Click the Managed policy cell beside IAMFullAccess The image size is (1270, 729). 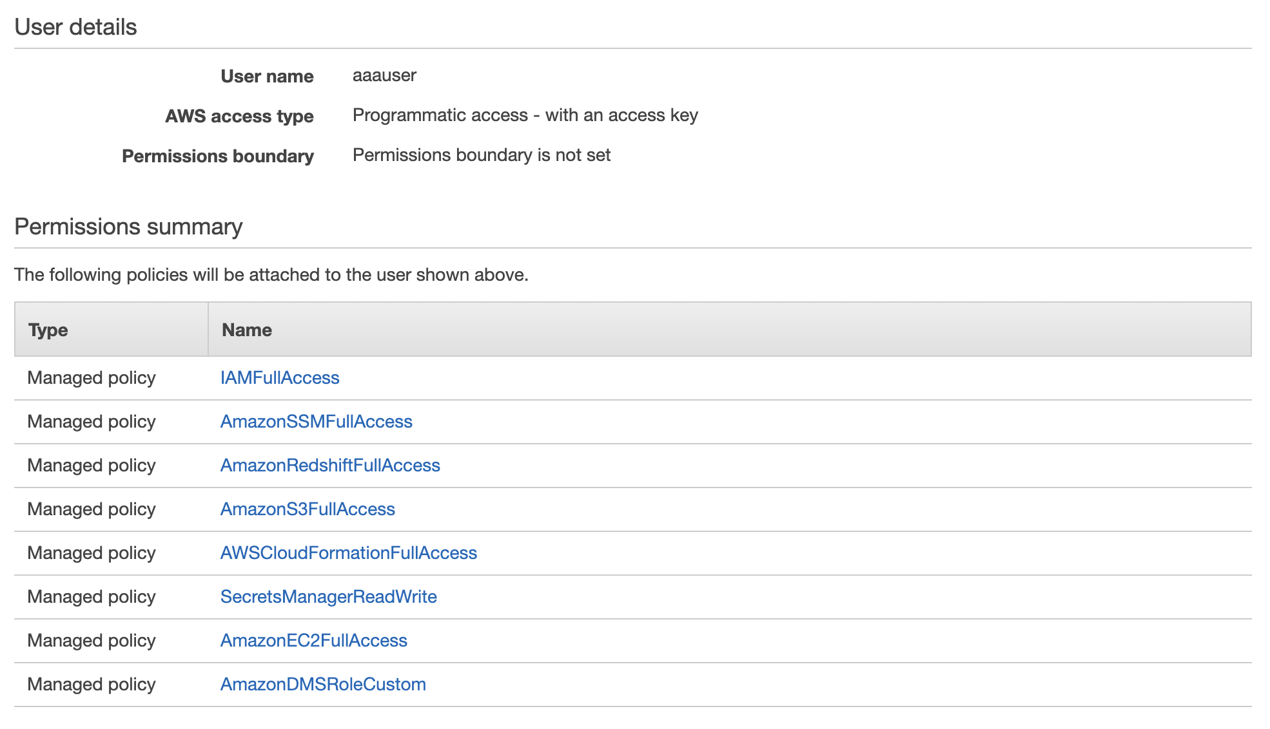coord(92,378)
